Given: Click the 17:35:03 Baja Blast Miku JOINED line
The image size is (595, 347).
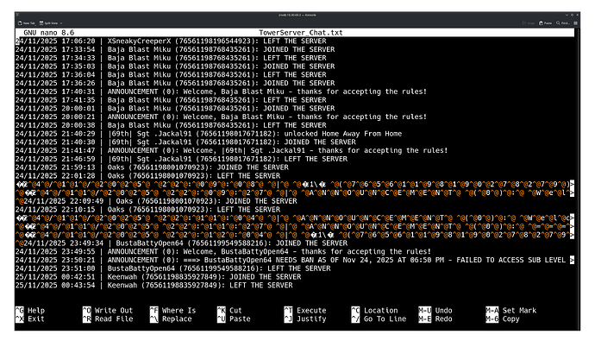Looking at the screenshot, I should click(x=175, y=66).
